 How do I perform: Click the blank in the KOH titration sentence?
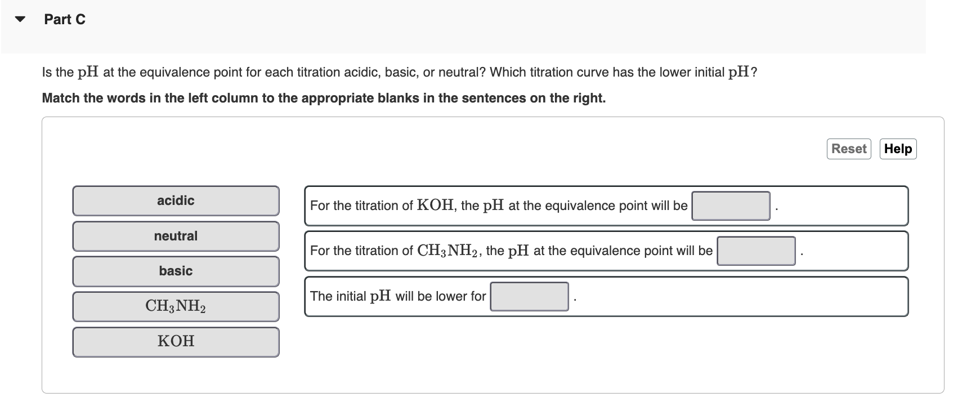coord(731,206)
